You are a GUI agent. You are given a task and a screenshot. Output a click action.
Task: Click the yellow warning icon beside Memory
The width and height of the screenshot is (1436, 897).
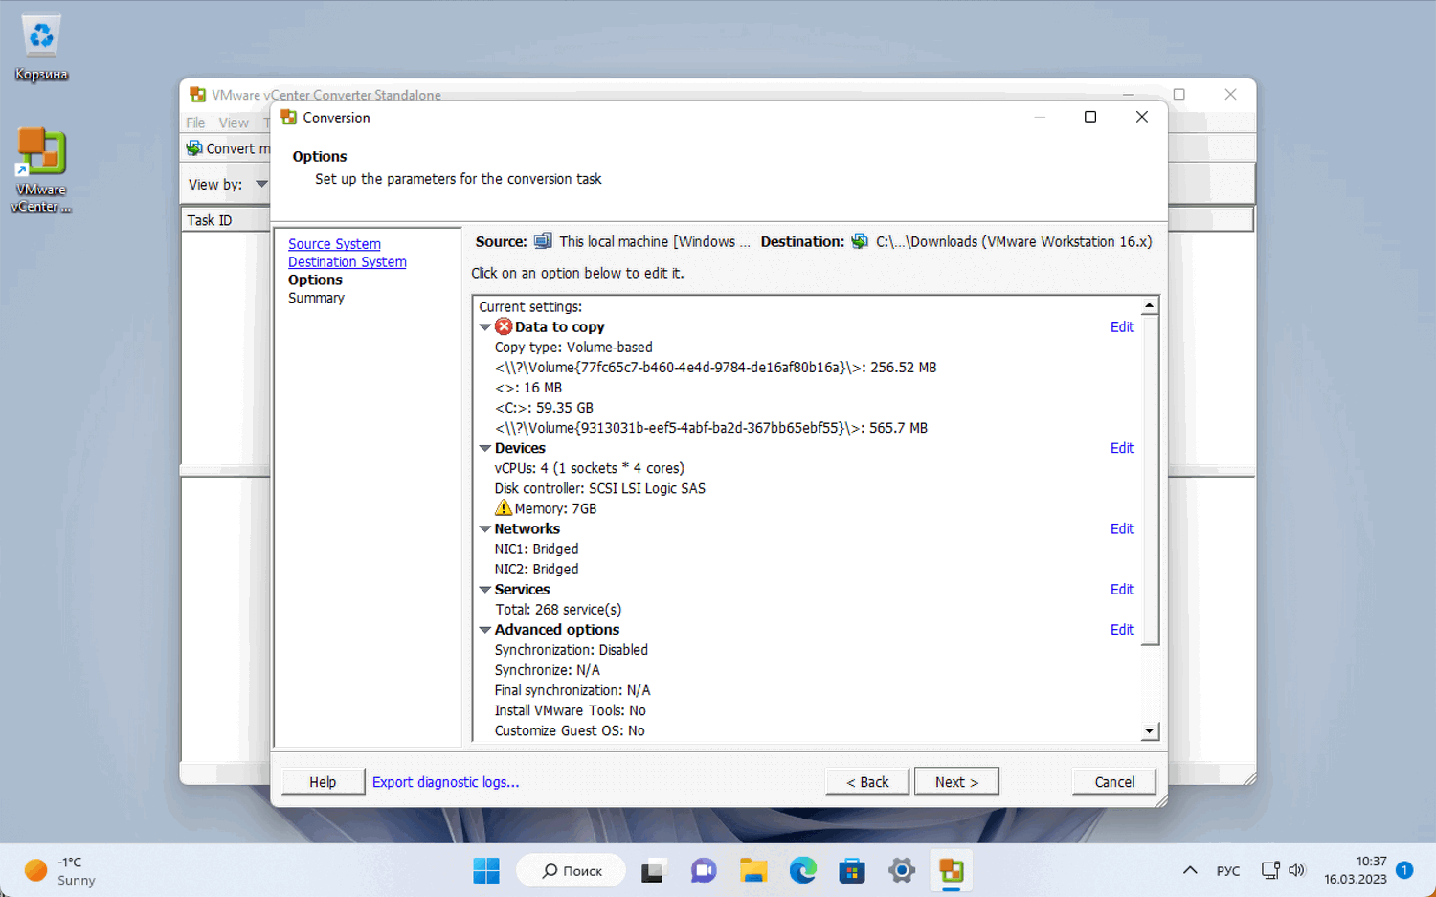(504, 507)
